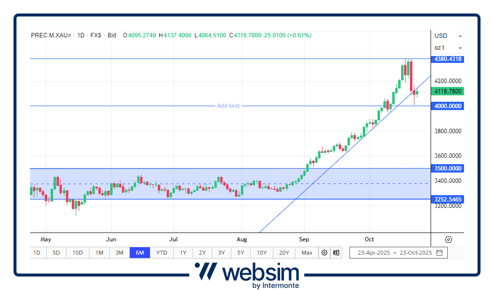The height and width of the screenshot is (290, 494).
Task: Switch to YTD time range
Action: 162,253
